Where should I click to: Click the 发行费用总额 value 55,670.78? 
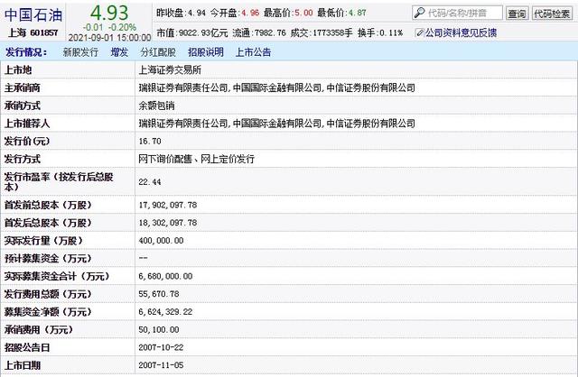point(159,294)
